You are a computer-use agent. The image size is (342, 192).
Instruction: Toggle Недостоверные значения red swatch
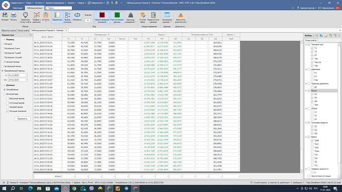click(x=102, y=15)
